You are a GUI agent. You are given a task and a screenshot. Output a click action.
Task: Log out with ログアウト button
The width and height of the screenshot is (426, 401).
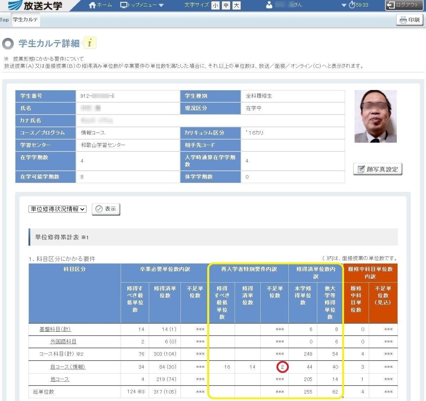[404, 5]
